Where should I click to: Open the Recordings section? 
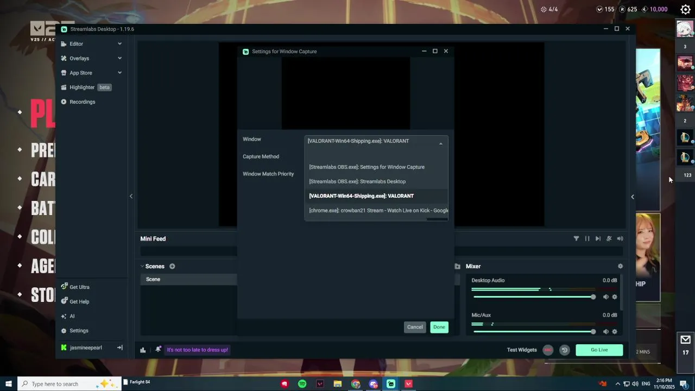[83, 102]
